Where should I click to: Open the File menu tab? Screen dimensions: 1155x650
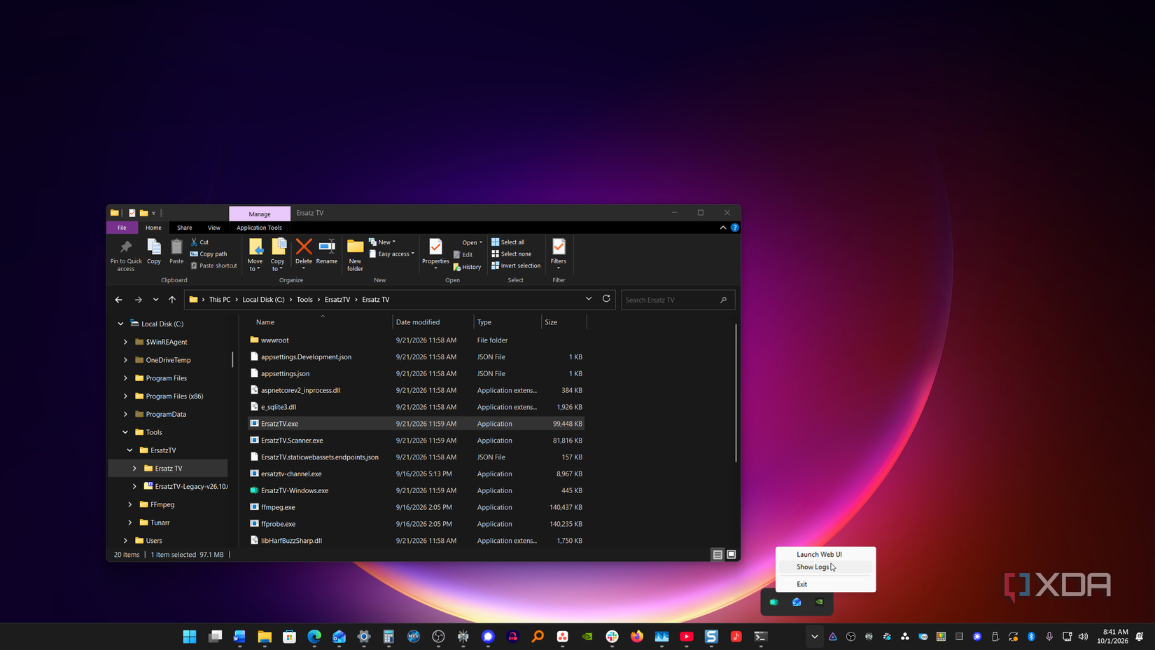point(122,228)
